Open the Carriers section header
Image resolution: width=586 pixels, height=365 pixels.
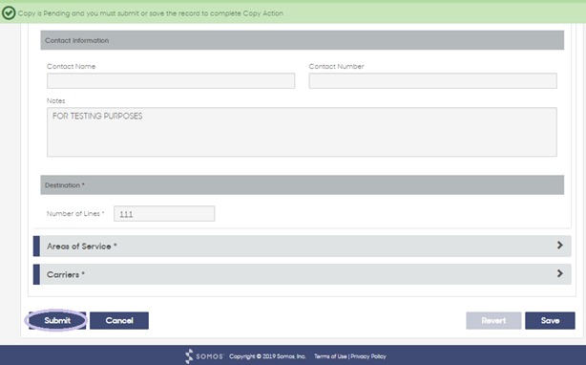point(302,274)
